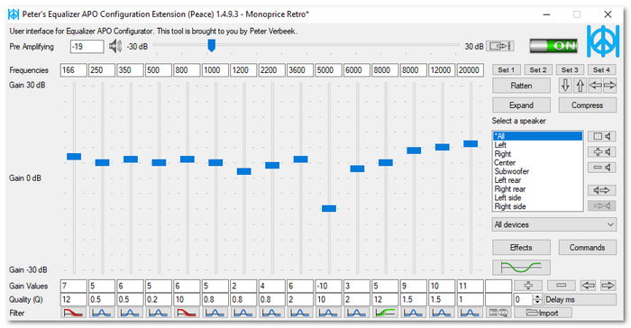
Task: Select Left side in the speaker list
Action: coord(537,197)
